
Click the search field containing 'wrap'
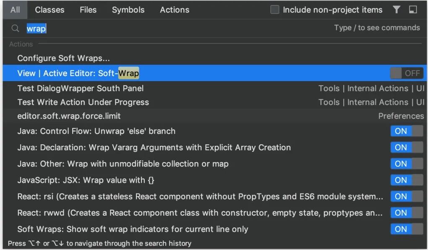(168, 28)
